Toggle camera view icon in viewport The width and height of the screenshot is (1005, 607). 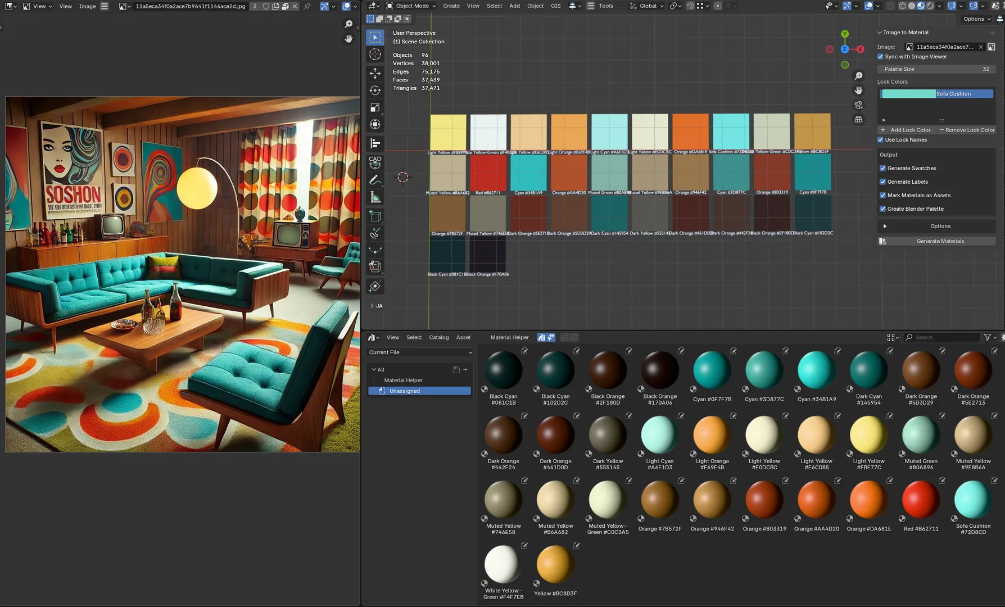pos(858,105)
